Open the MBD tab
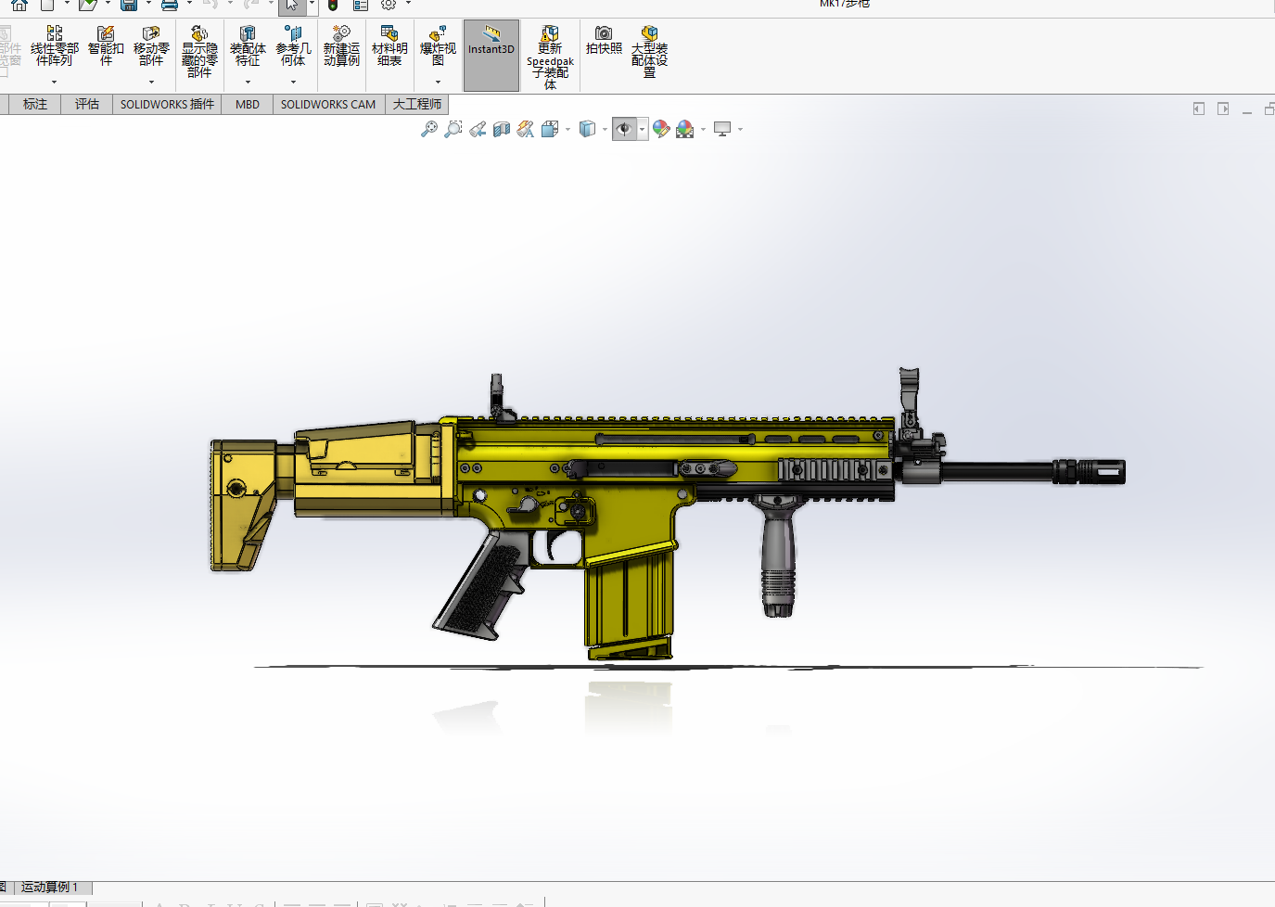This screenshot has width=1275, height=907. pos(248,104)
